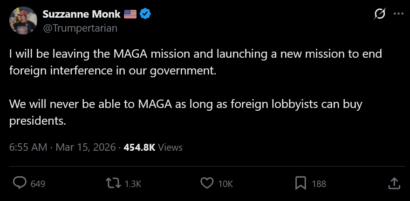The width and height of the screenshot is (410, 201).
Task: Open Suzzanne Monk's profile avatar
Action: point(23,20)
